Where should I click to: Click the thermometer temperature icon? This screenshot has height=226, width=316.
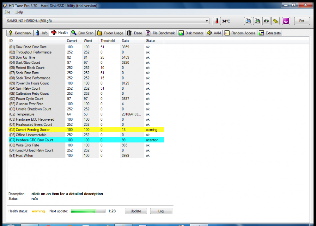coord(217,21)
